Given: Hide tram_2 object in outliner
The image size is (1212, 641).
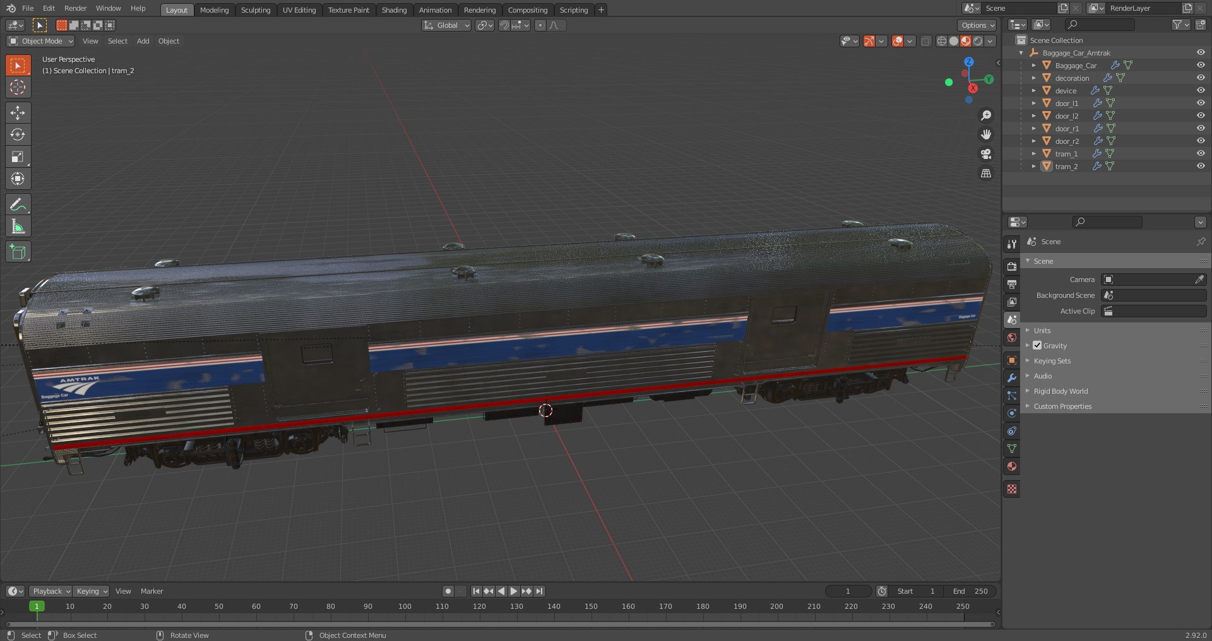Looking at the screenshot, I should pyautogui.click(x=1201, y=166).
